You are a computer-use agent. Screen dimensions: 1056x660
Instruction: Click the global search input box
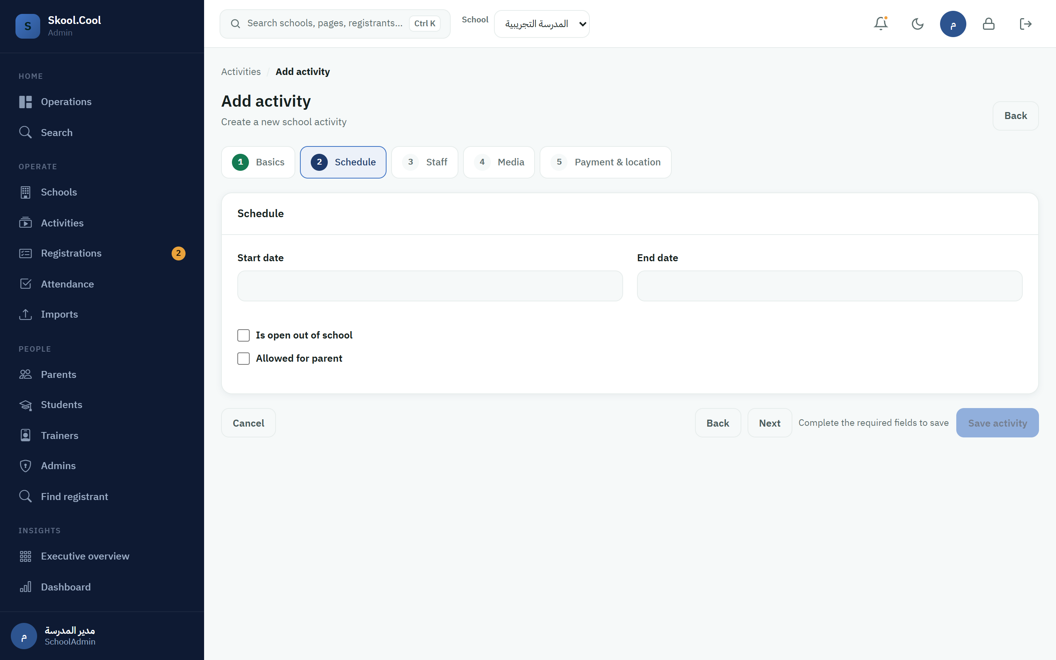click(x=334, y=24)
